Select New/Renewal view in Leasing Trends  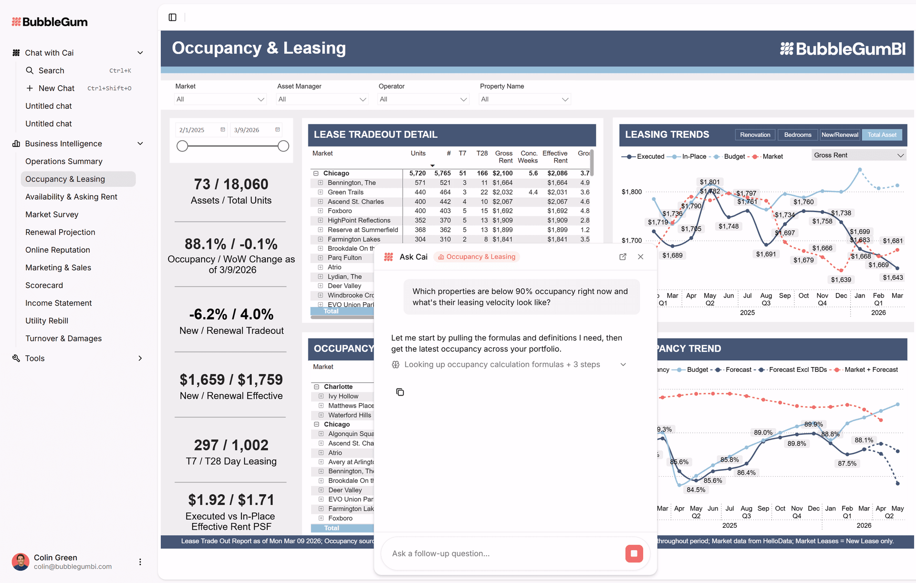pos(840,134)
